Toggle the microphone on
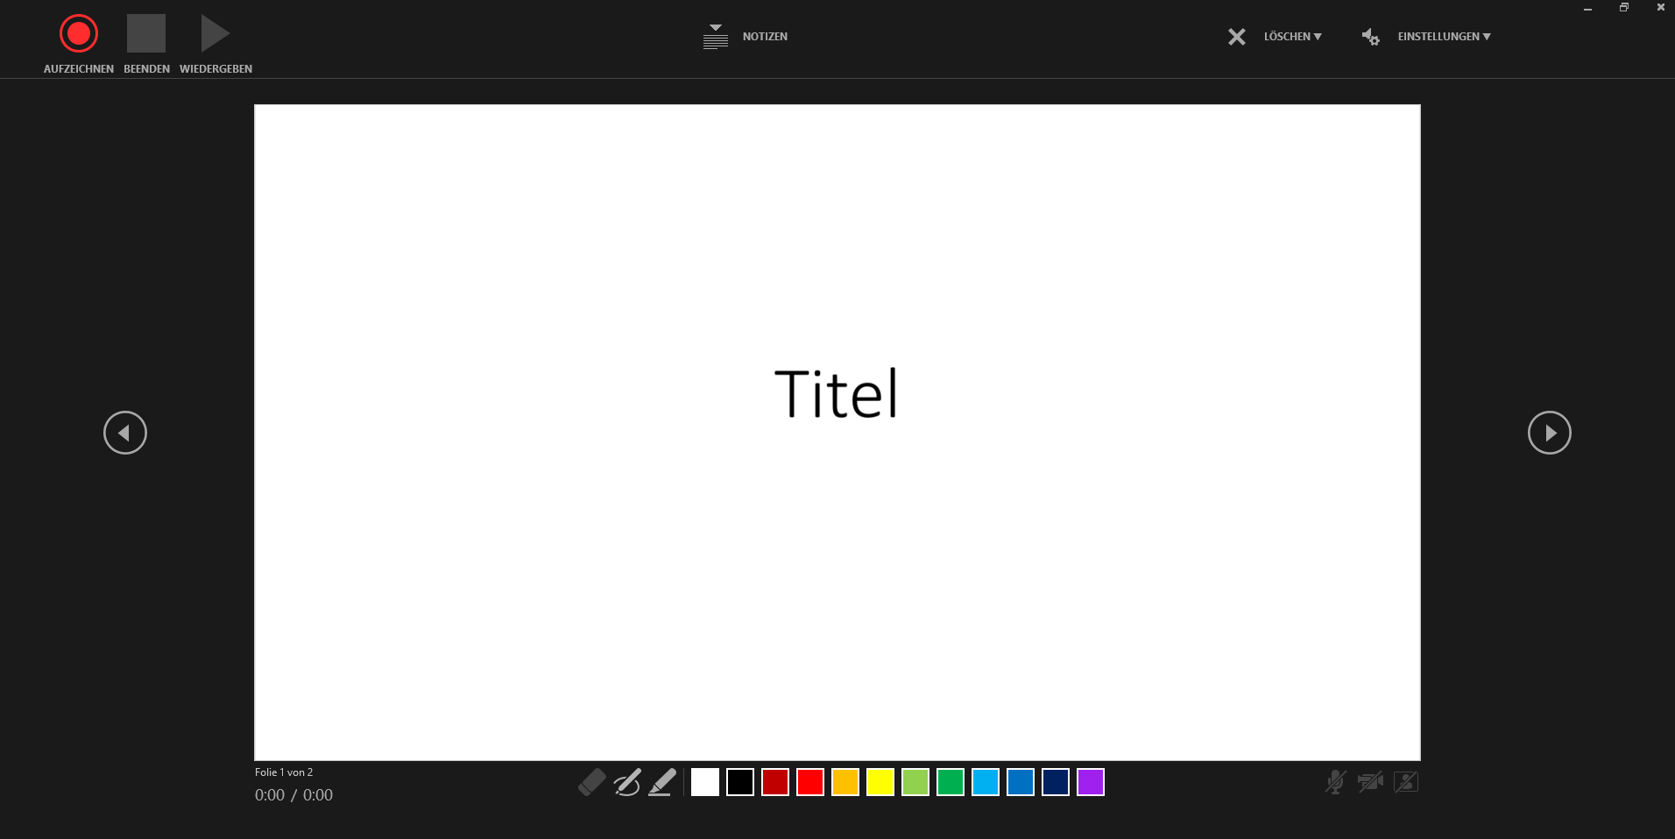 click(x=1335, y=781)
